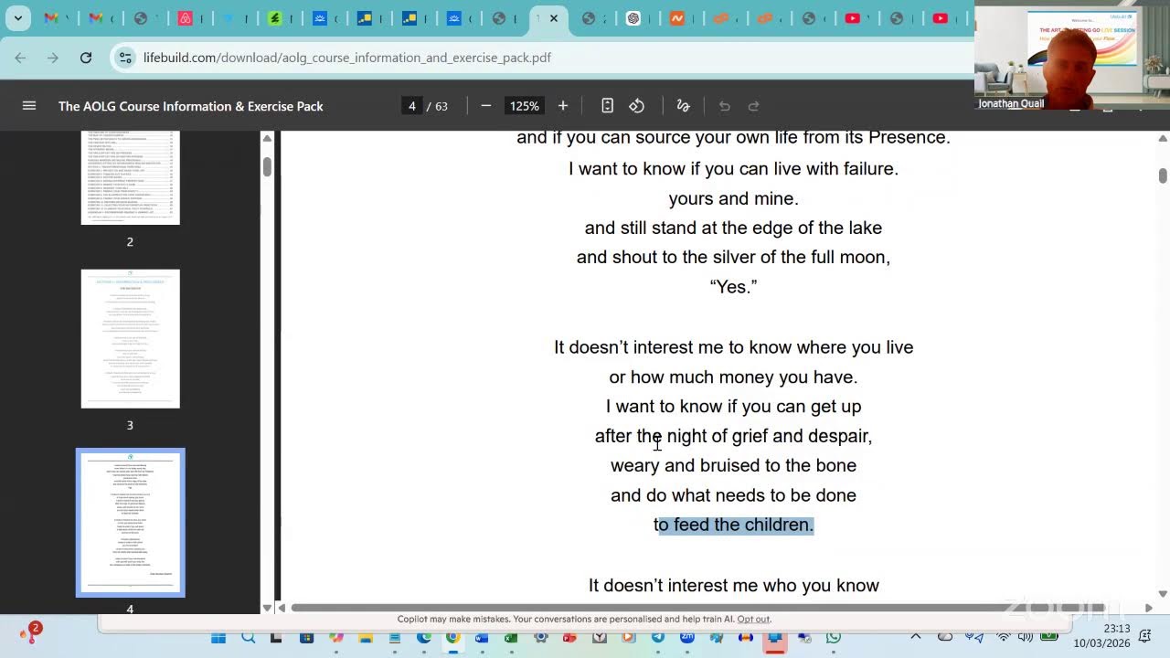Click the PDF page number field
This screenshot has width=1170, height=658.
(x=412, y=106)
